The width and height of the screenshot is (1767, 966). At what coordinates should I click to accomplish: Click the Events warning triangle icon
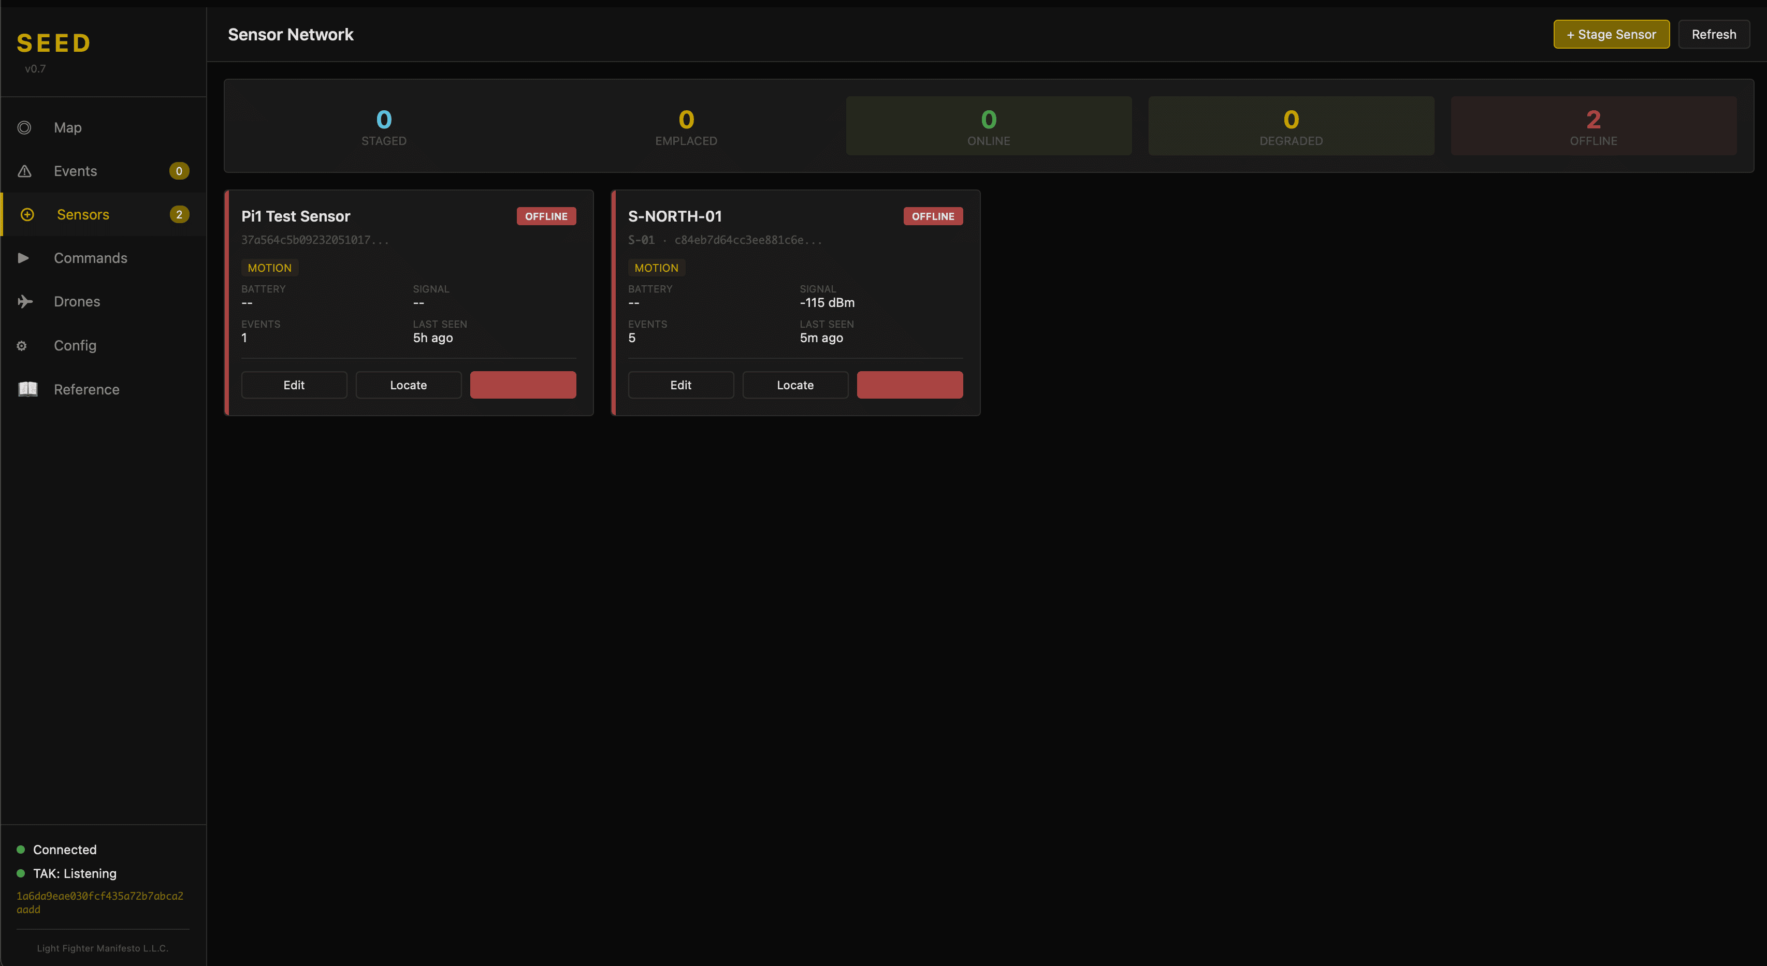(x=25, y=171)
